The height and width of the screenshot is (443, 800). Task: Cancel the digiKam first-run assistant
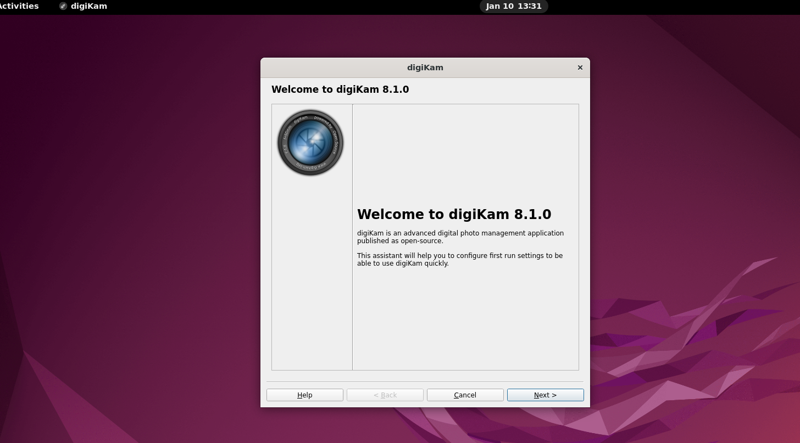[465, 395]
